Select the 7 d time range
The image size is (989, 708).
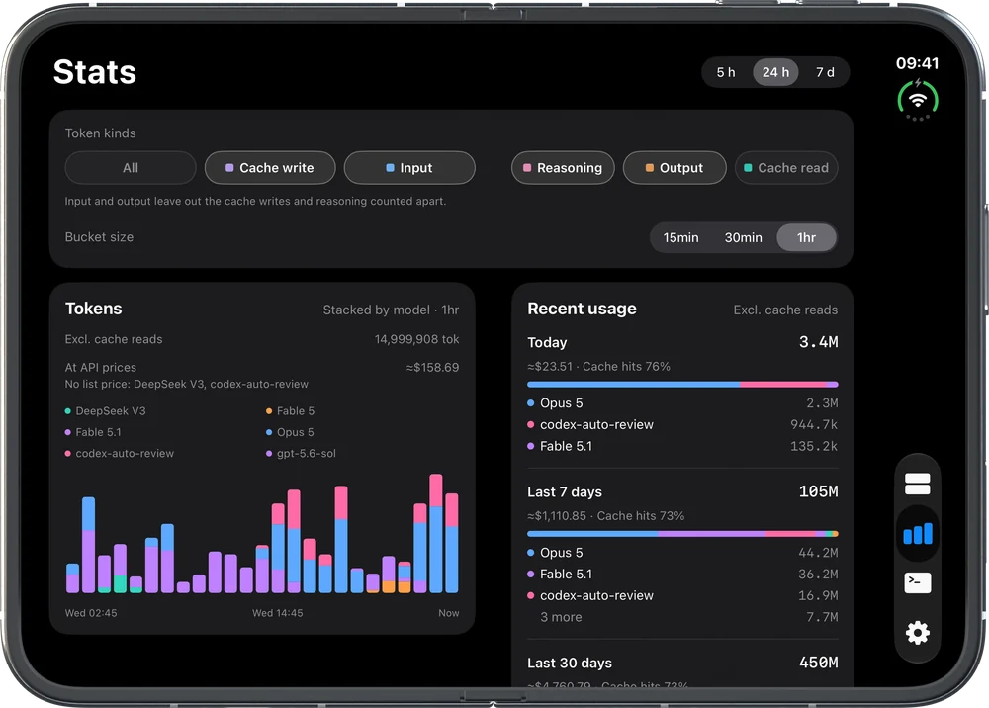(825, 72)
